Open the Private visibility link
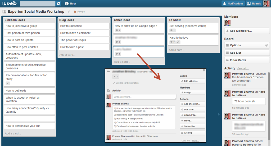 pyautogui.click(x=81, y=12)
